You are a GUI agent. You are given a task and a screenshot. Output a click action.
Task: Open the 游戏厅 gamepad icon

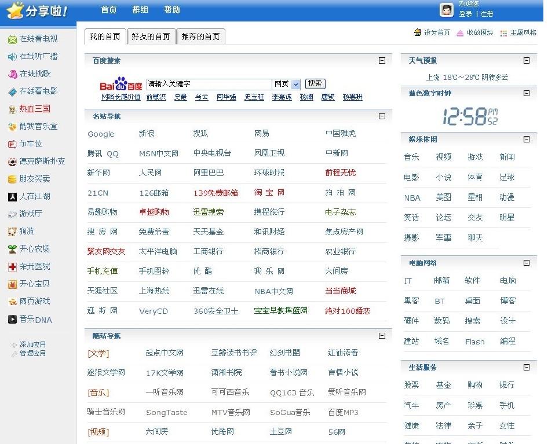(12, 214)
